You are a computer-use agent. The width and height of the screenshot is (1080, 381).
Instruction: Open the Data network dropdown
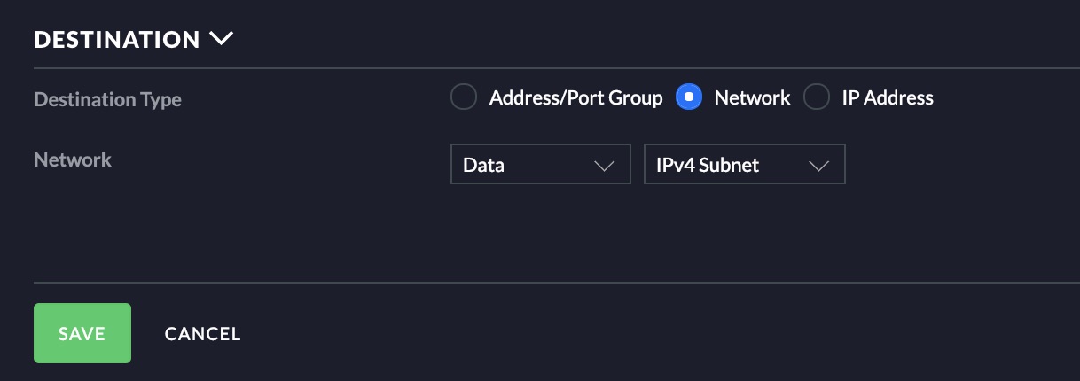[541, 164]
